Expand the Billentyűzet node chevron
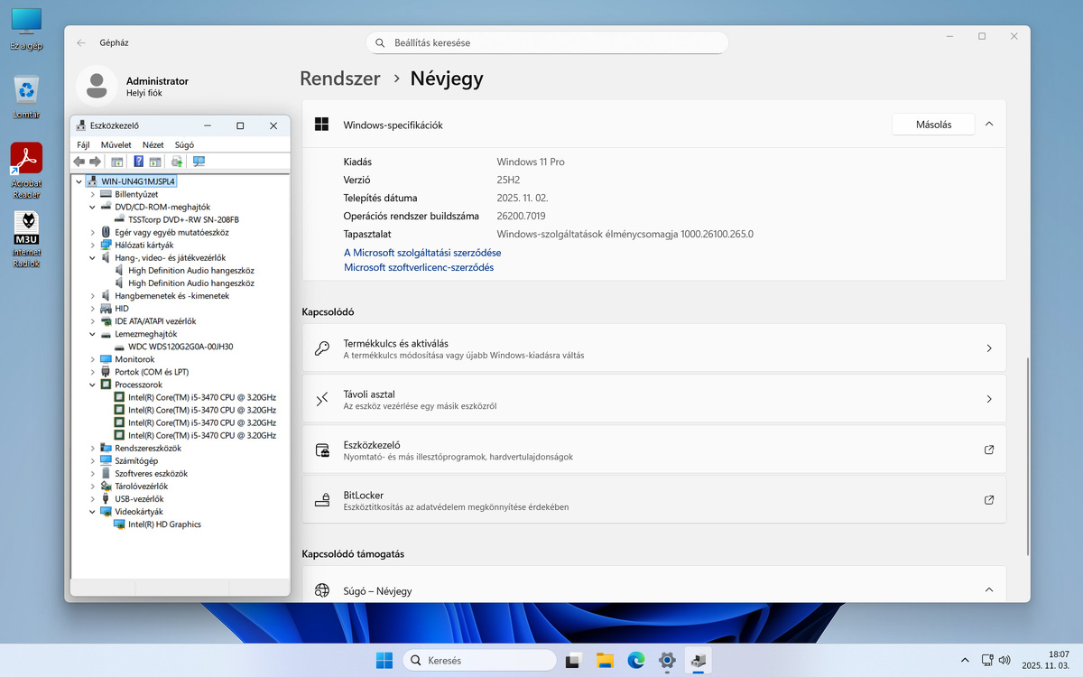The width and height of the screenshot is (1083, 677). [x=92, y=194]
